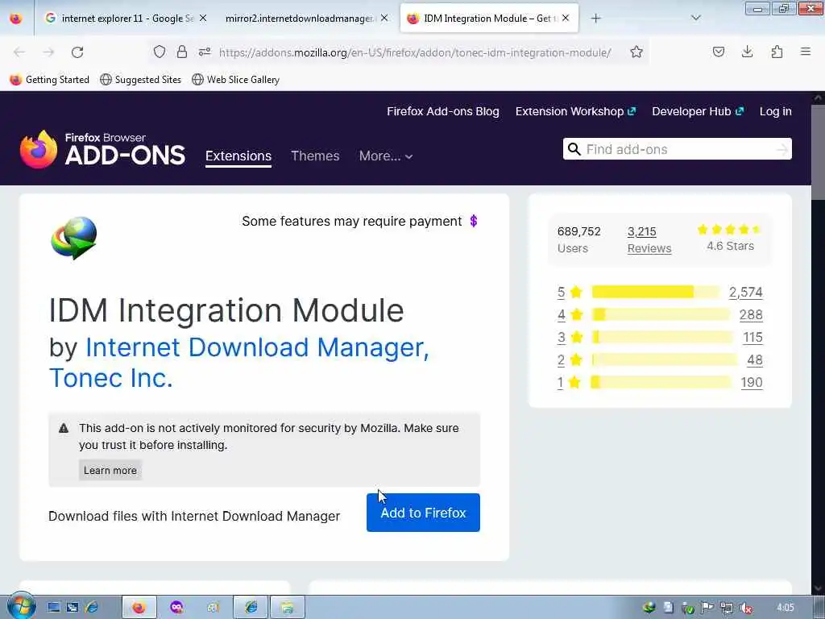
Task: Click the Find add-ons search field
Action: (x=678, y=149)
